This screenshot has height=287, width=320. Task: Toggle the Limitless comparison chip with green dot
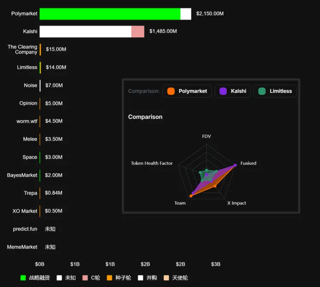pos(275,91)
